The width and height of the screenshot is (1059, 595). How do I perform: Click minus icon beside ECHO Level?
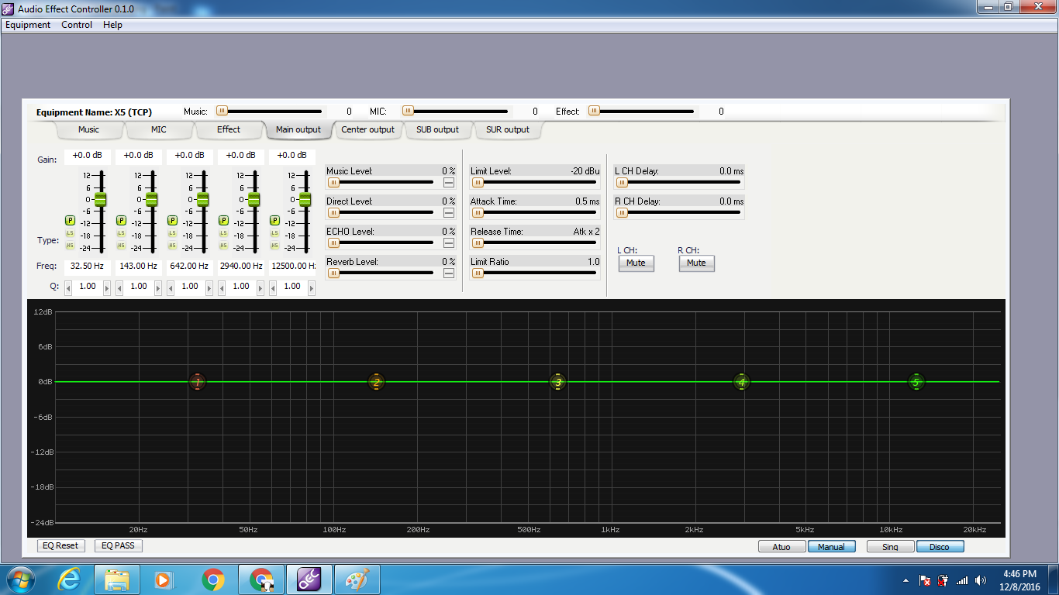[449, 243]
